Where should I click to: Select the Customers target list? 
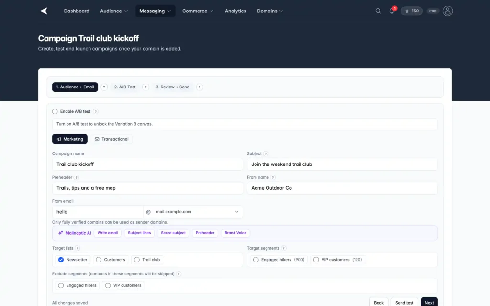pyautogui.click(x=99, y=260)
